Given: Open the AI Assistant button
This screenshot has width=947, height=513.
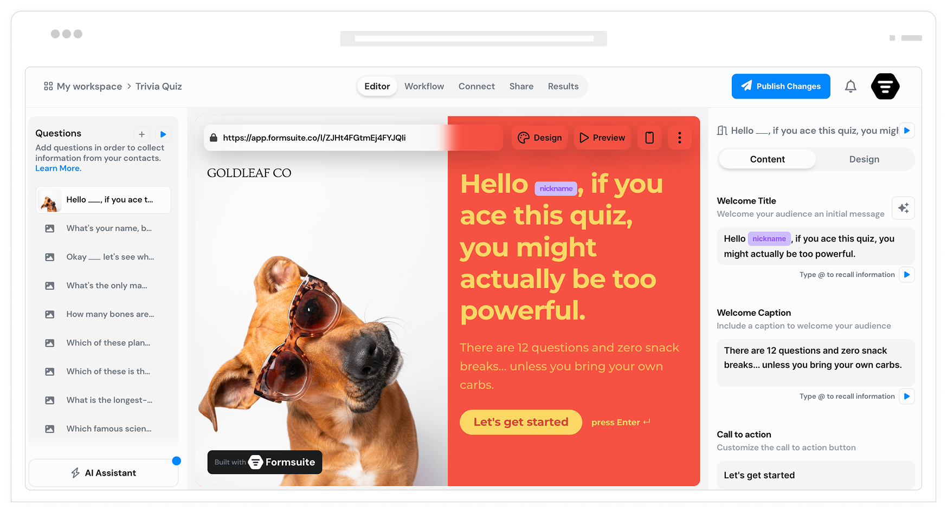Looking at the screenshot, I should [104, 473].
